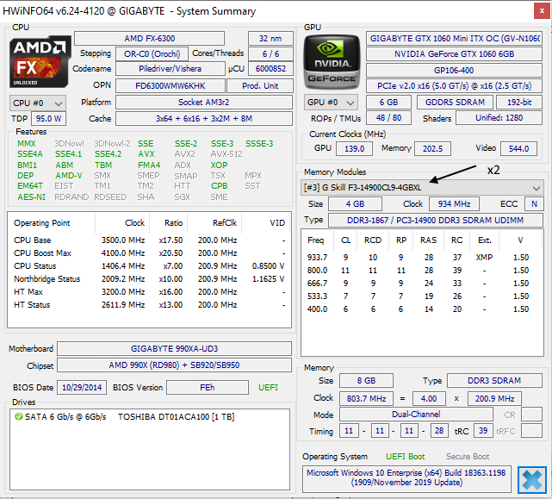The height and width of the screenshot is (499, 552).
Task: Open the CPU #0 selector dropdown
Action: pos(38,103)
